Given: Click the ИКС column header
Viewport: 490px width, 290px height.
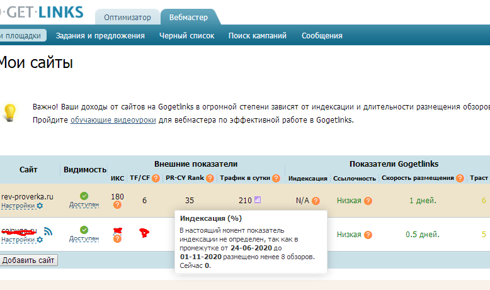Looking at the screenshot, I should point(118,178).
